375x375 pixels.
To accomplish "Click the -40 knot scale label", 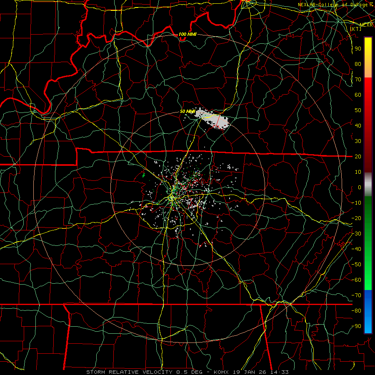I will tap(357, 249).
